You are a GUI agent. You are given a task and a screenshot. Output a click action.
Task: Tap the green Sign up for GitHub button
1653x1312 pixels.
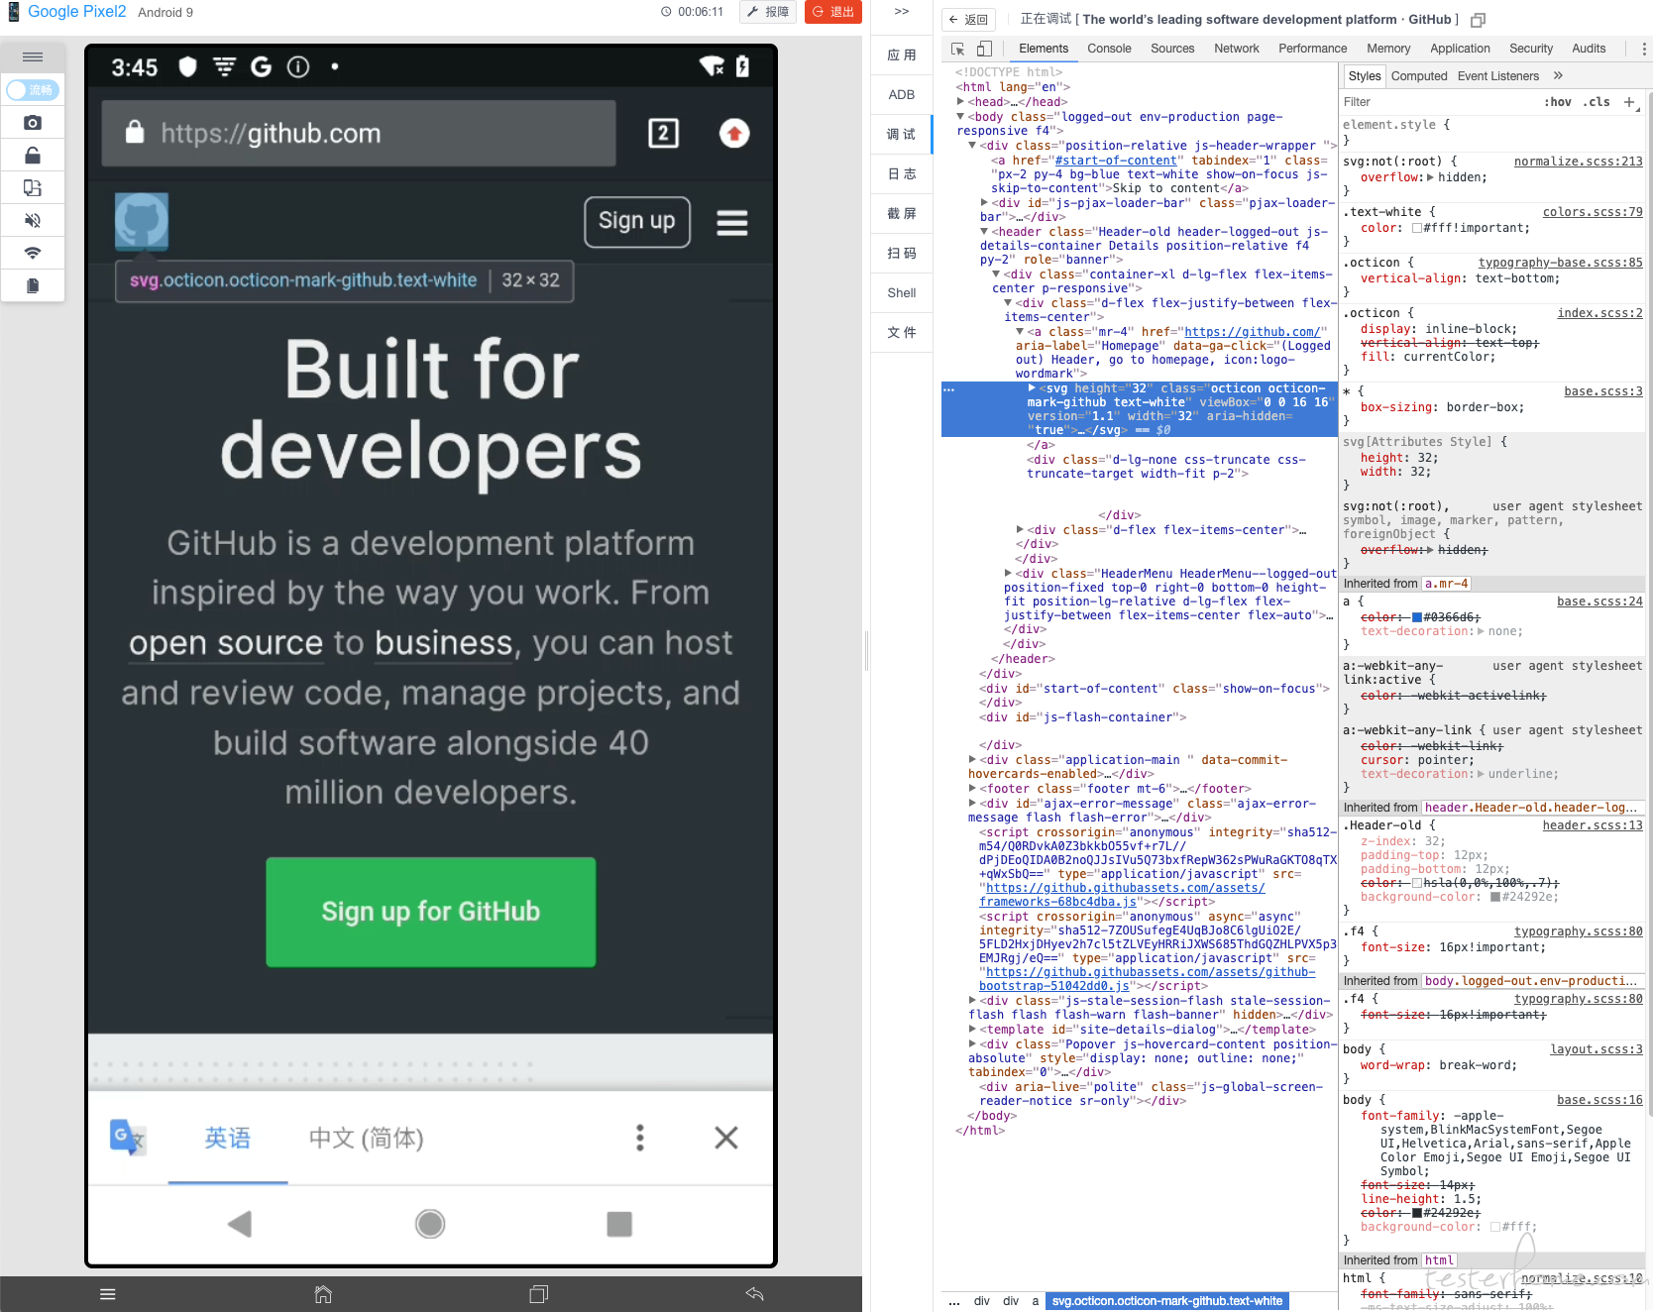click(x=431, y=912)
